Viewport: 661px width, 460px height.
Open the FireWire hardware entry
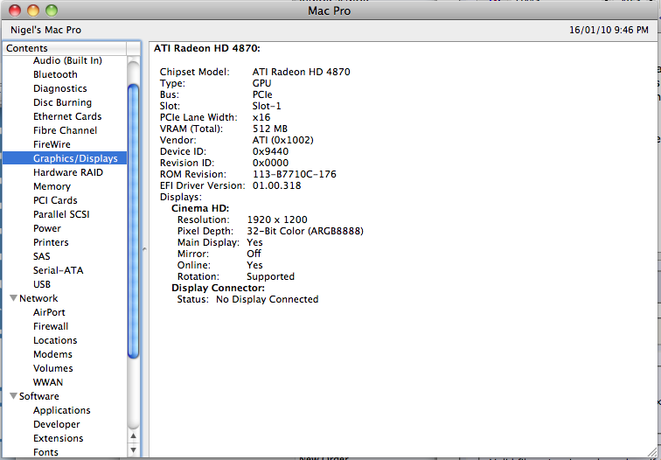(x=52, y=143)
